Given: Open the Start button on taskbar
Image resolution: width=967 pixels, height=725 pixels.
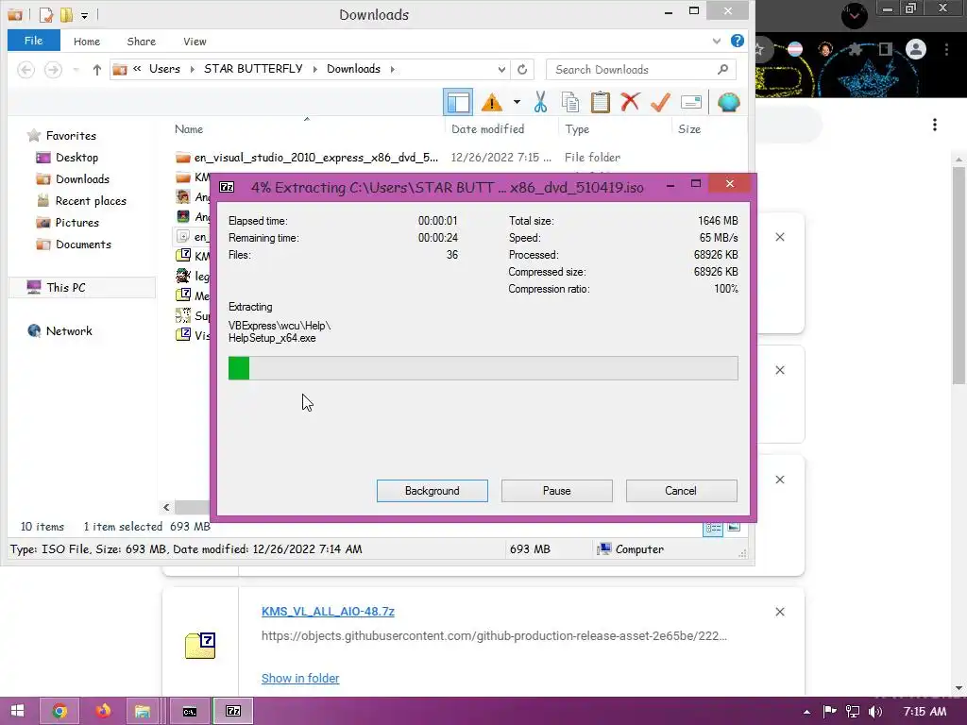Looking at the screenshot, I should [17, 711].
